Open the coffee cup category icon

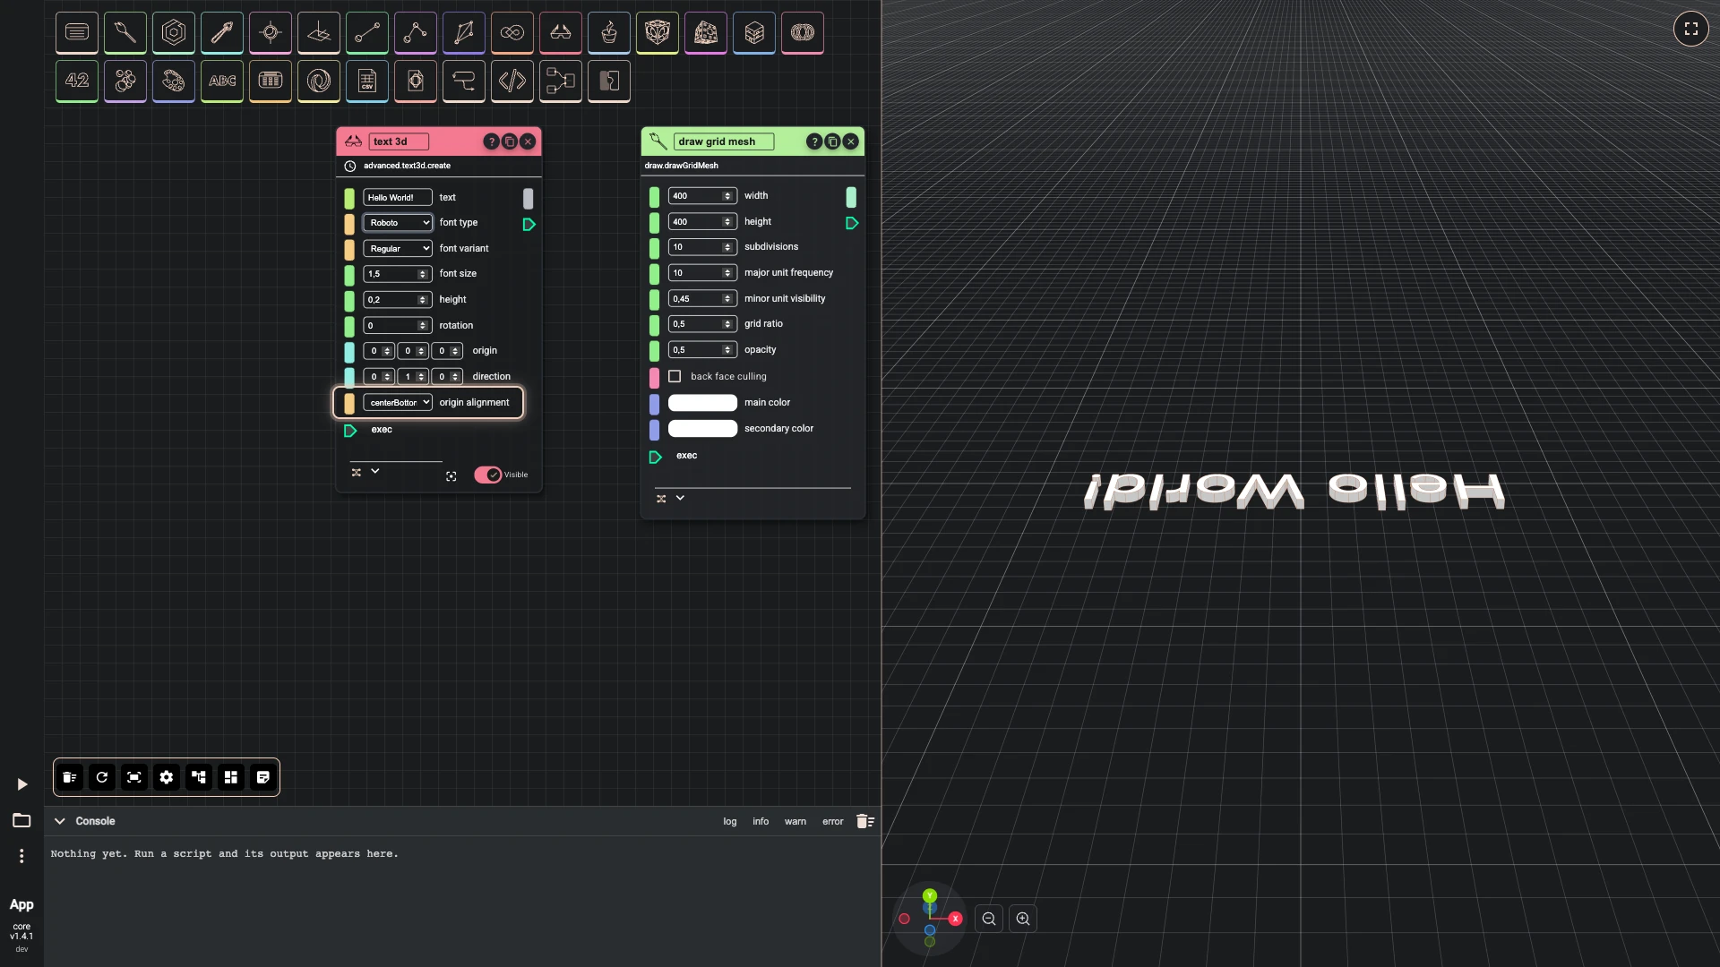pyautogui.click(x=609, y=33)
